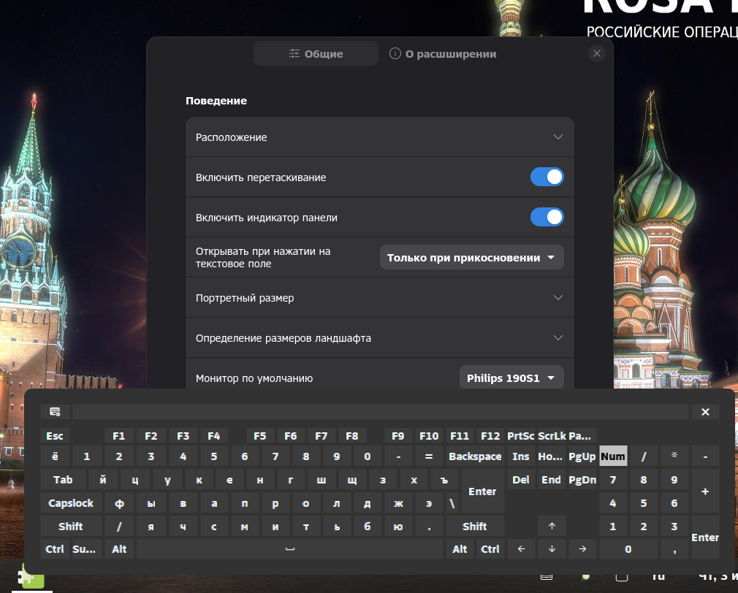Expand the Расположение row
Viewport: 738px width, 593px height.
pyautogui.click(x=379, y=137)
